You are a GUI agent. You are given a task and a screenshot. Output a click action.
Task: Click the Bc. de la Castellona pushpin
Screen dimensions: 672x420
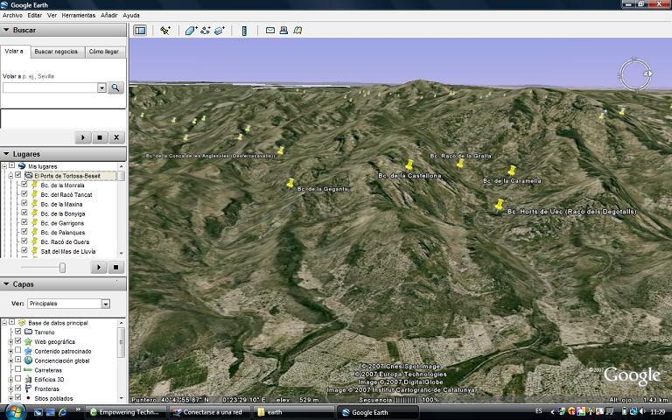click(409, 164)
